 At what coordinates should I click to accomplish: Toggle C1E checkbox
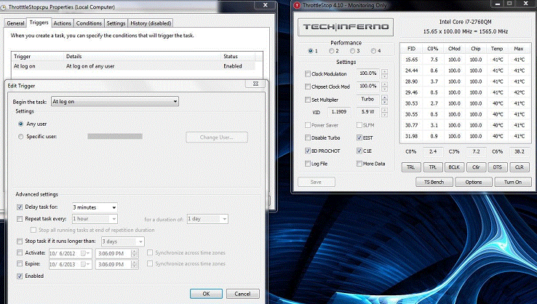pos(359,151)
